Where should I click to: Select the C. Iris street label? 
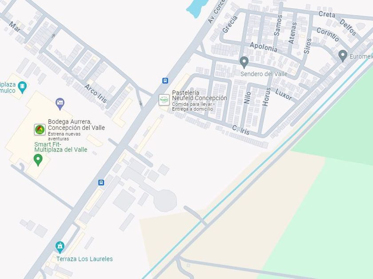click(x=241, y=130)
